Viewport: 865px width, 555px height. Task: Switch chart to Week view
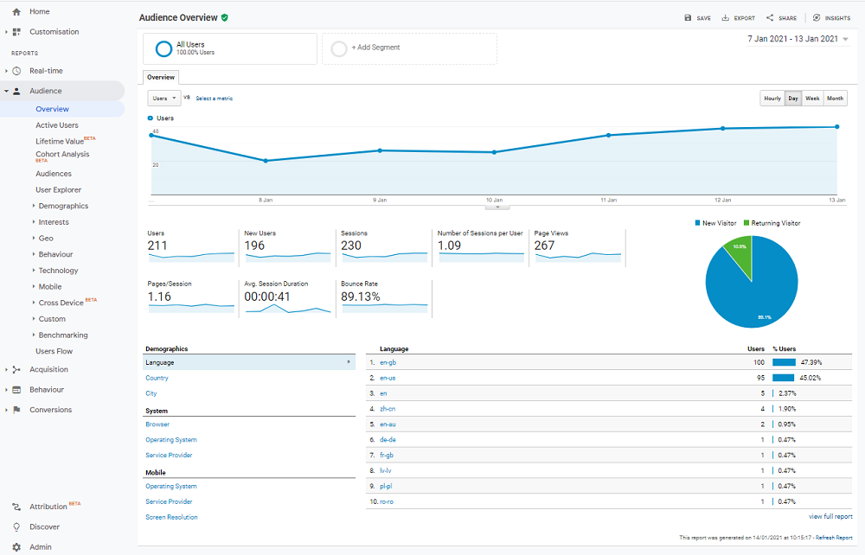812,98
